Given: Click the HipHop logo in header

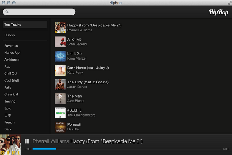Looking at the screenshot, I should [218, 12].
